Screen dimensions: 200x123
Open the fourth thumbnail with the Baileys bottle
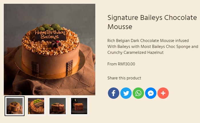click(x=79, y=106)
